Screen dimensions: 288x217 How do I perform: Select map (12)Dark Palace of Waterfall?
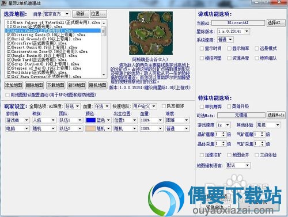point(53,22)
